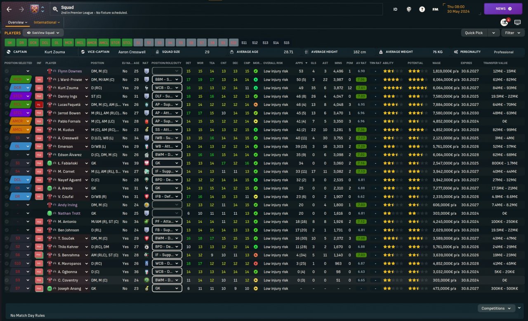Open the staff notifications icon with badge 4

tap(504, 22)
